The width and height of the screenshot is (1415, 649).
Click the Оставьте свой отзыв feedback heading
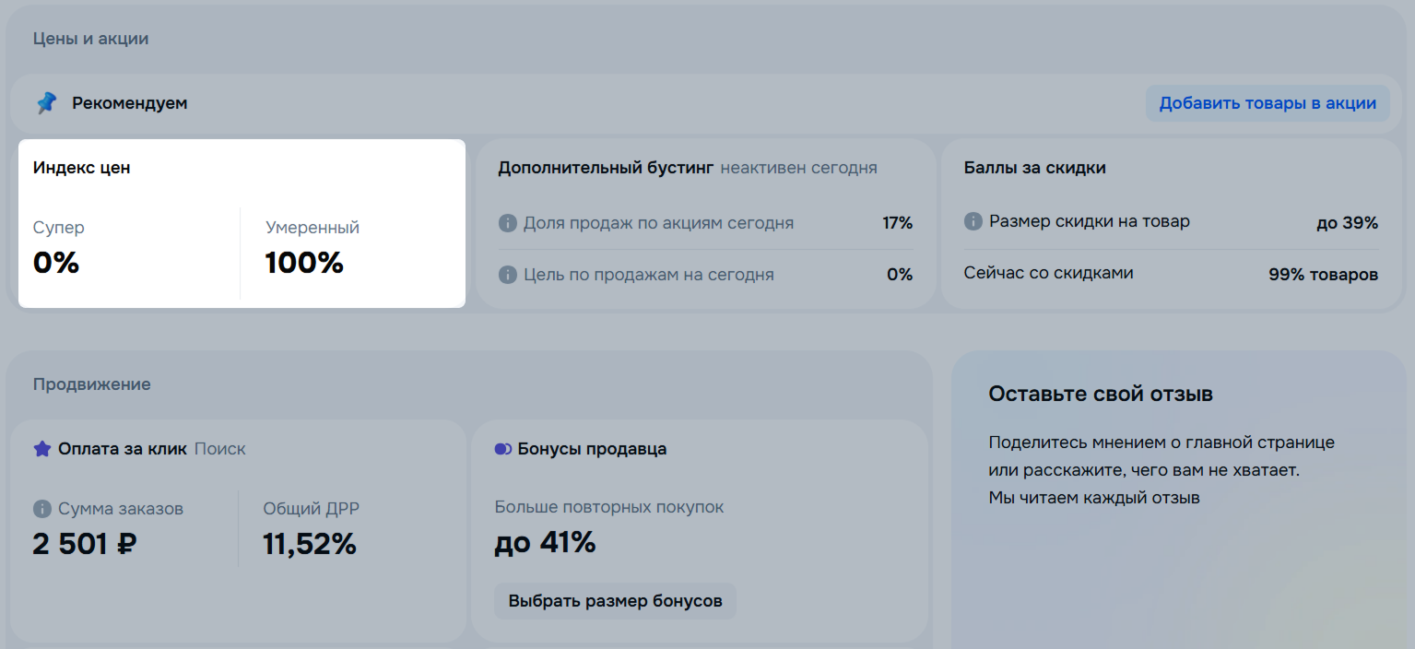tap(1101, 395)
